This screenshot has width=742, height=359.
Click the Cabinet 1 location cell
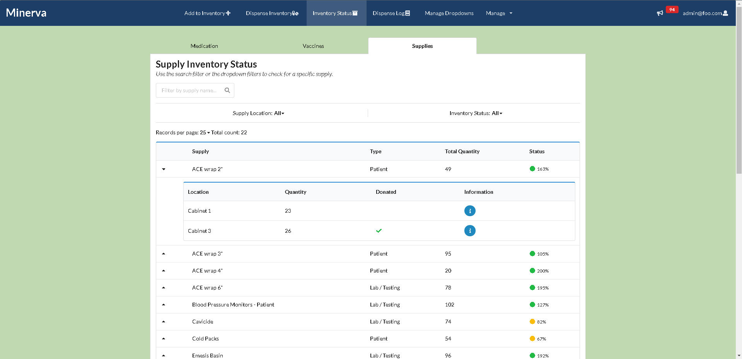199,211
